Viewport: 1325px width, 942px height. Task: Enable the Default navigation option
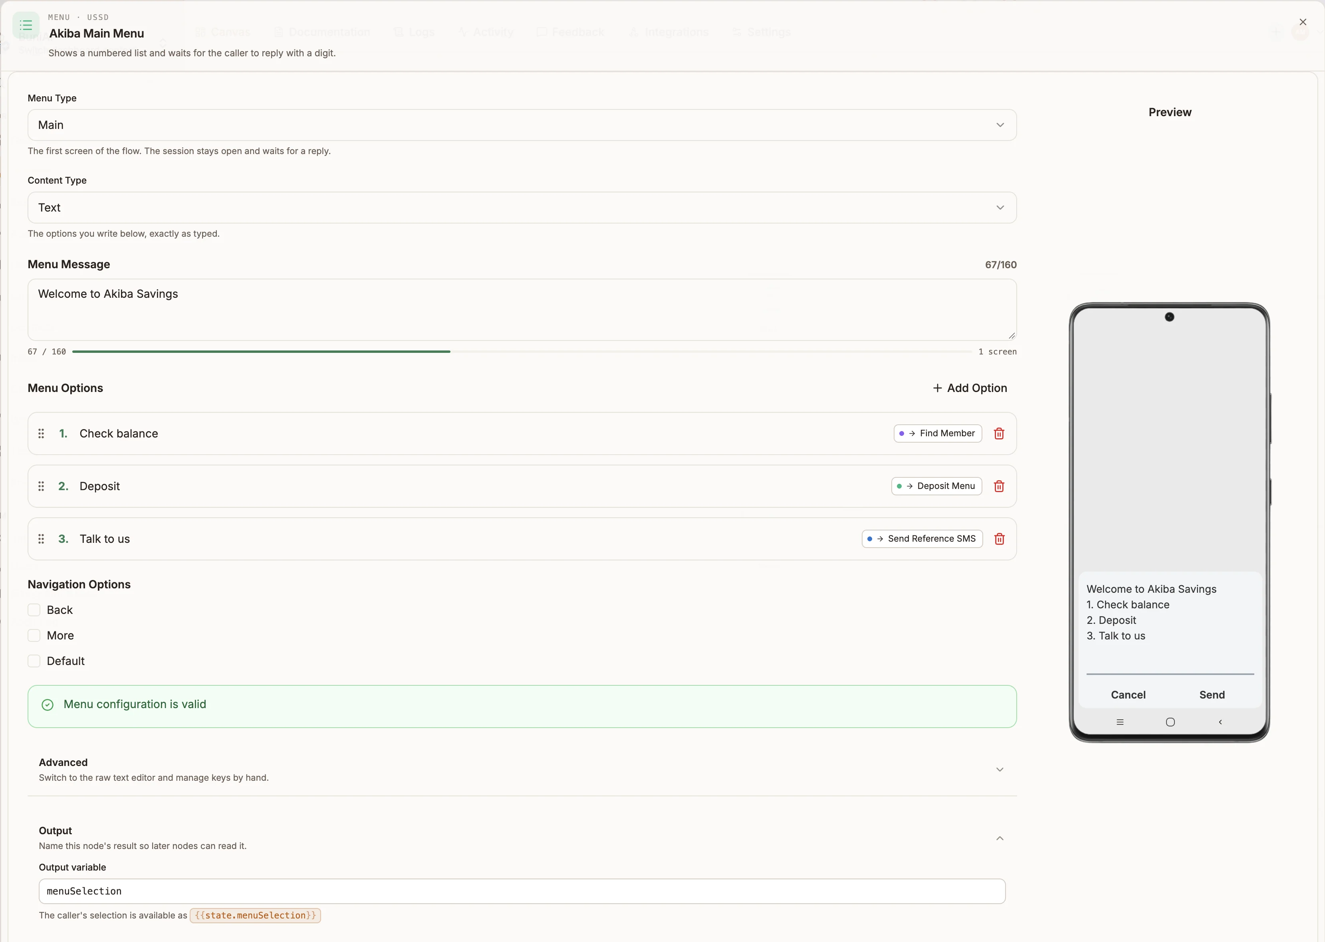coord(34,661)
